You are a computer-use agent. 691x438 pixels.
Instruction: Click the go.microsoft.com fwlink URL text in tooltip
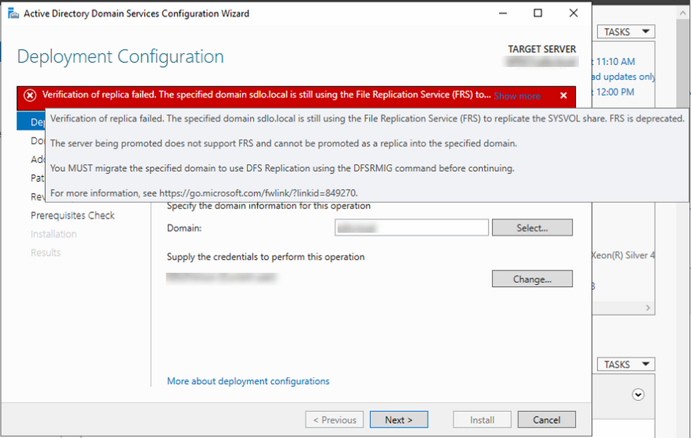click(258, 193)
